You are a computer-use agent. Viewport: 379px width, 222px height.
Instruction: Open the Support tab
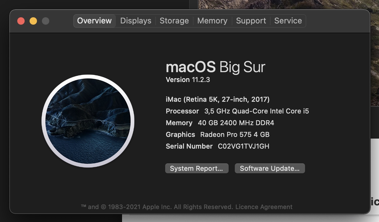pyautogui.click(x=251, y=21)
